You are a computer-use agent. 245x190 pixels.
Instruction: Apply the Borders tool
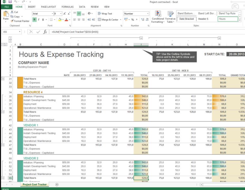click(x=51, y=19)
